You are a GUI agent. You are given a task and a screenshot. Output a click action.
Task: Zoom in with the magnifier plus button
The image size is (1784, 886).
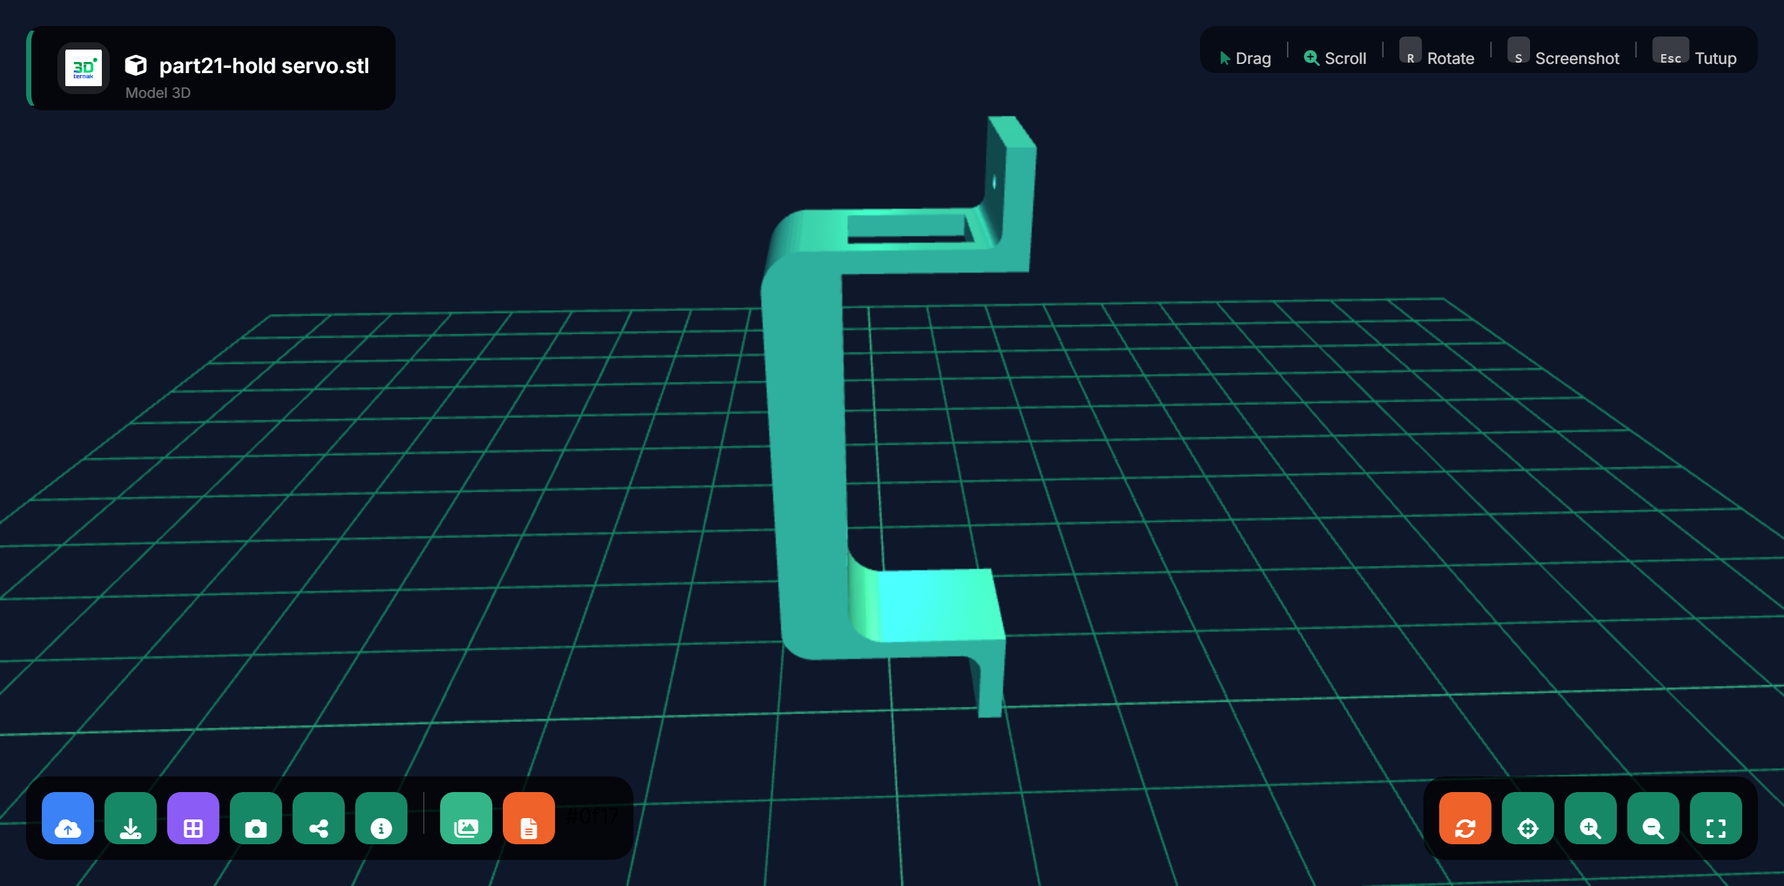pos(1591,818)
